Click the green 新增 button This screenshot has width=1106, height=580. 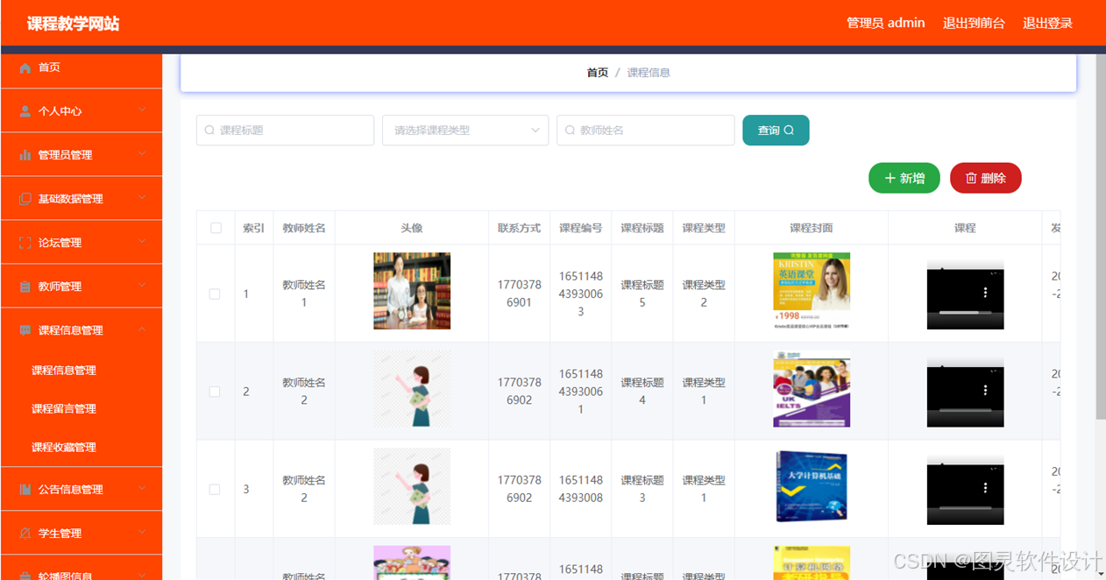point(904,178)
